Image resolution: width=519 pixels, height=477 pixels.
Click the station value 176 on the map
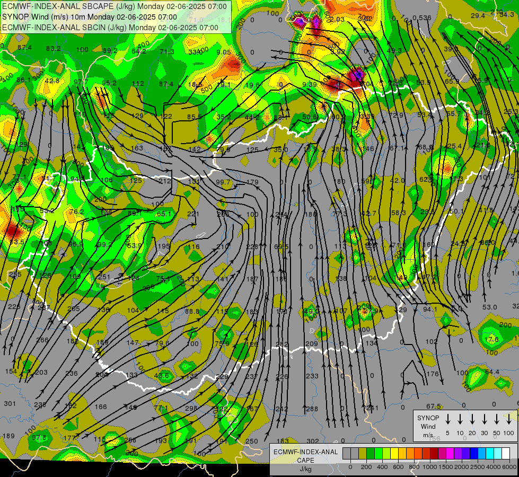(x=433, y=374)
